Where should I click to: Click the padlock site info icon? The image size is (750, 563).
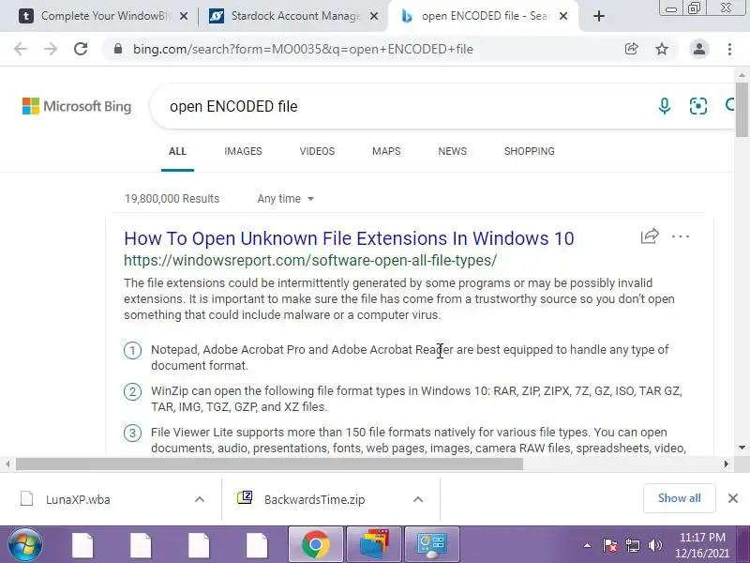click(x=118, y=49)
